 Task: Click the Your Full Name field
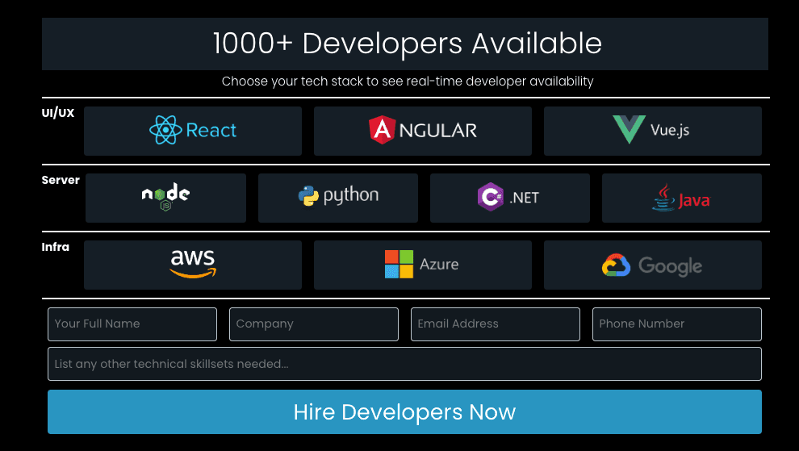tap(132, 324)
